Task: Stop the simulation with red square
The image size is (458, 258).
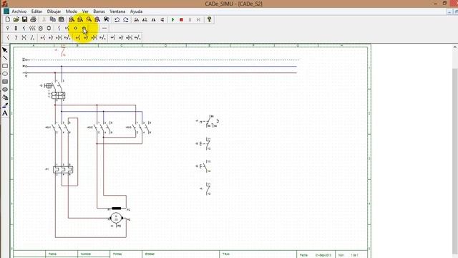Action: tap(181, 19)
